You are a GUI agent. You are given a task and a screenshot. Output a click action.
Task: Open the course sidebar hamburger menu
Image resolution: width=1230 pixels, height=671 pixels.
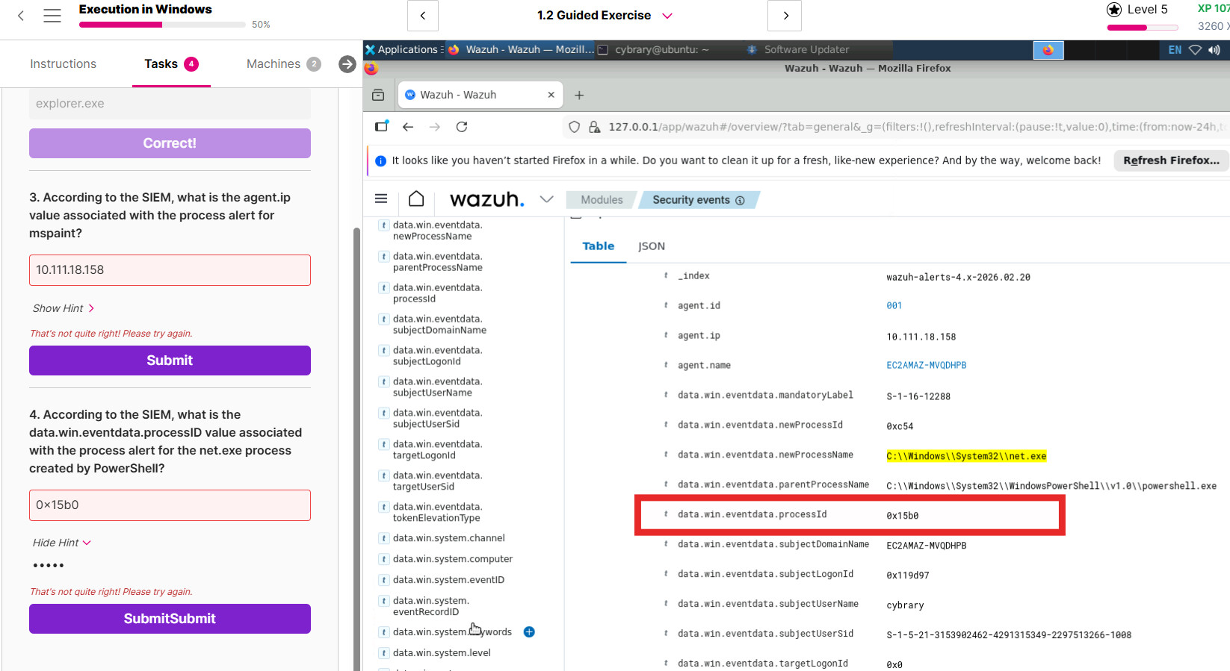tap(52, 16)
